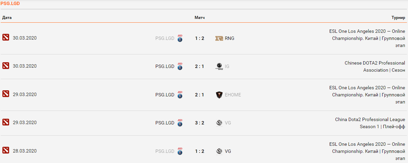Viewport: 408px width, 163px height.
Task: Click the VG logo in 28.03.2020 match
Action: [219, 151]
